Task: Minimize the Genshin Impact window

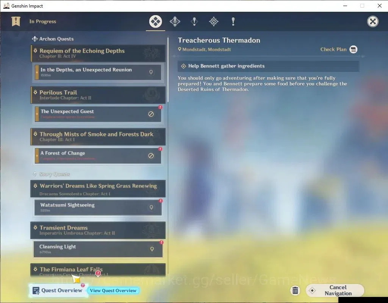Action: point(345,6)
